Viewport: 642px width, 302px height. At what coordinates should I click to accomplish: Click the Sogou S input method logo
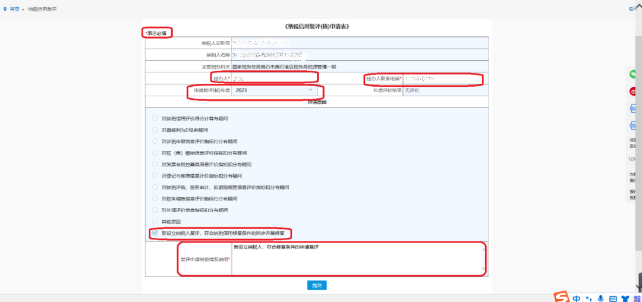click(x=561, y=297)
